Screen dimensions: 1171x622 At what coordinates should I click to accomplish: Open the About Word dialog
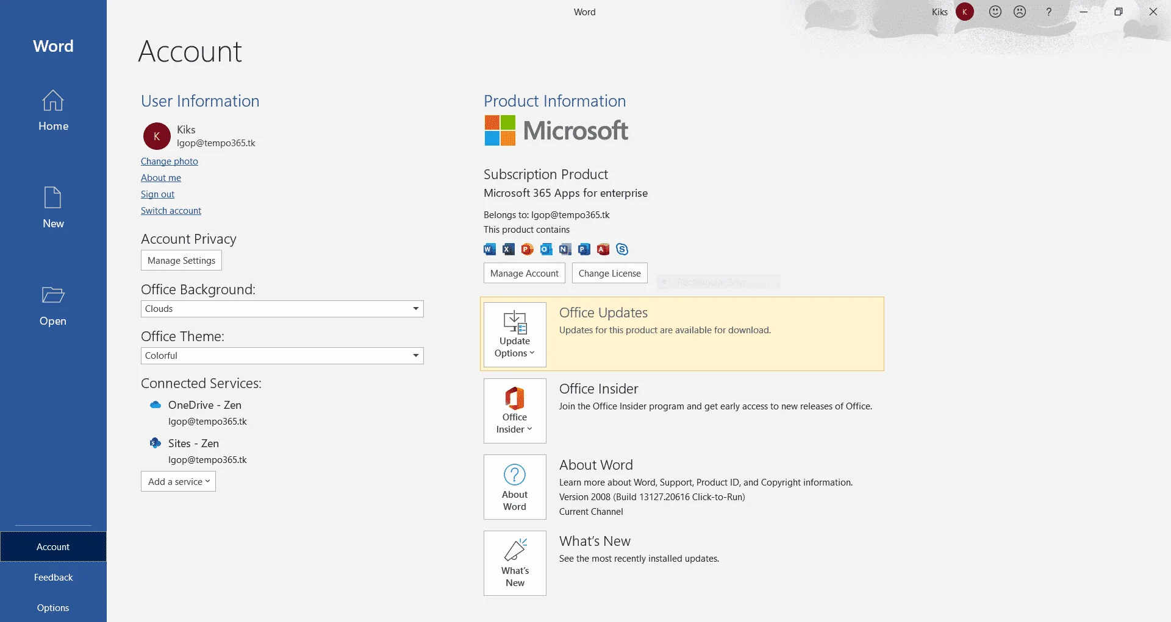point(515,487)
